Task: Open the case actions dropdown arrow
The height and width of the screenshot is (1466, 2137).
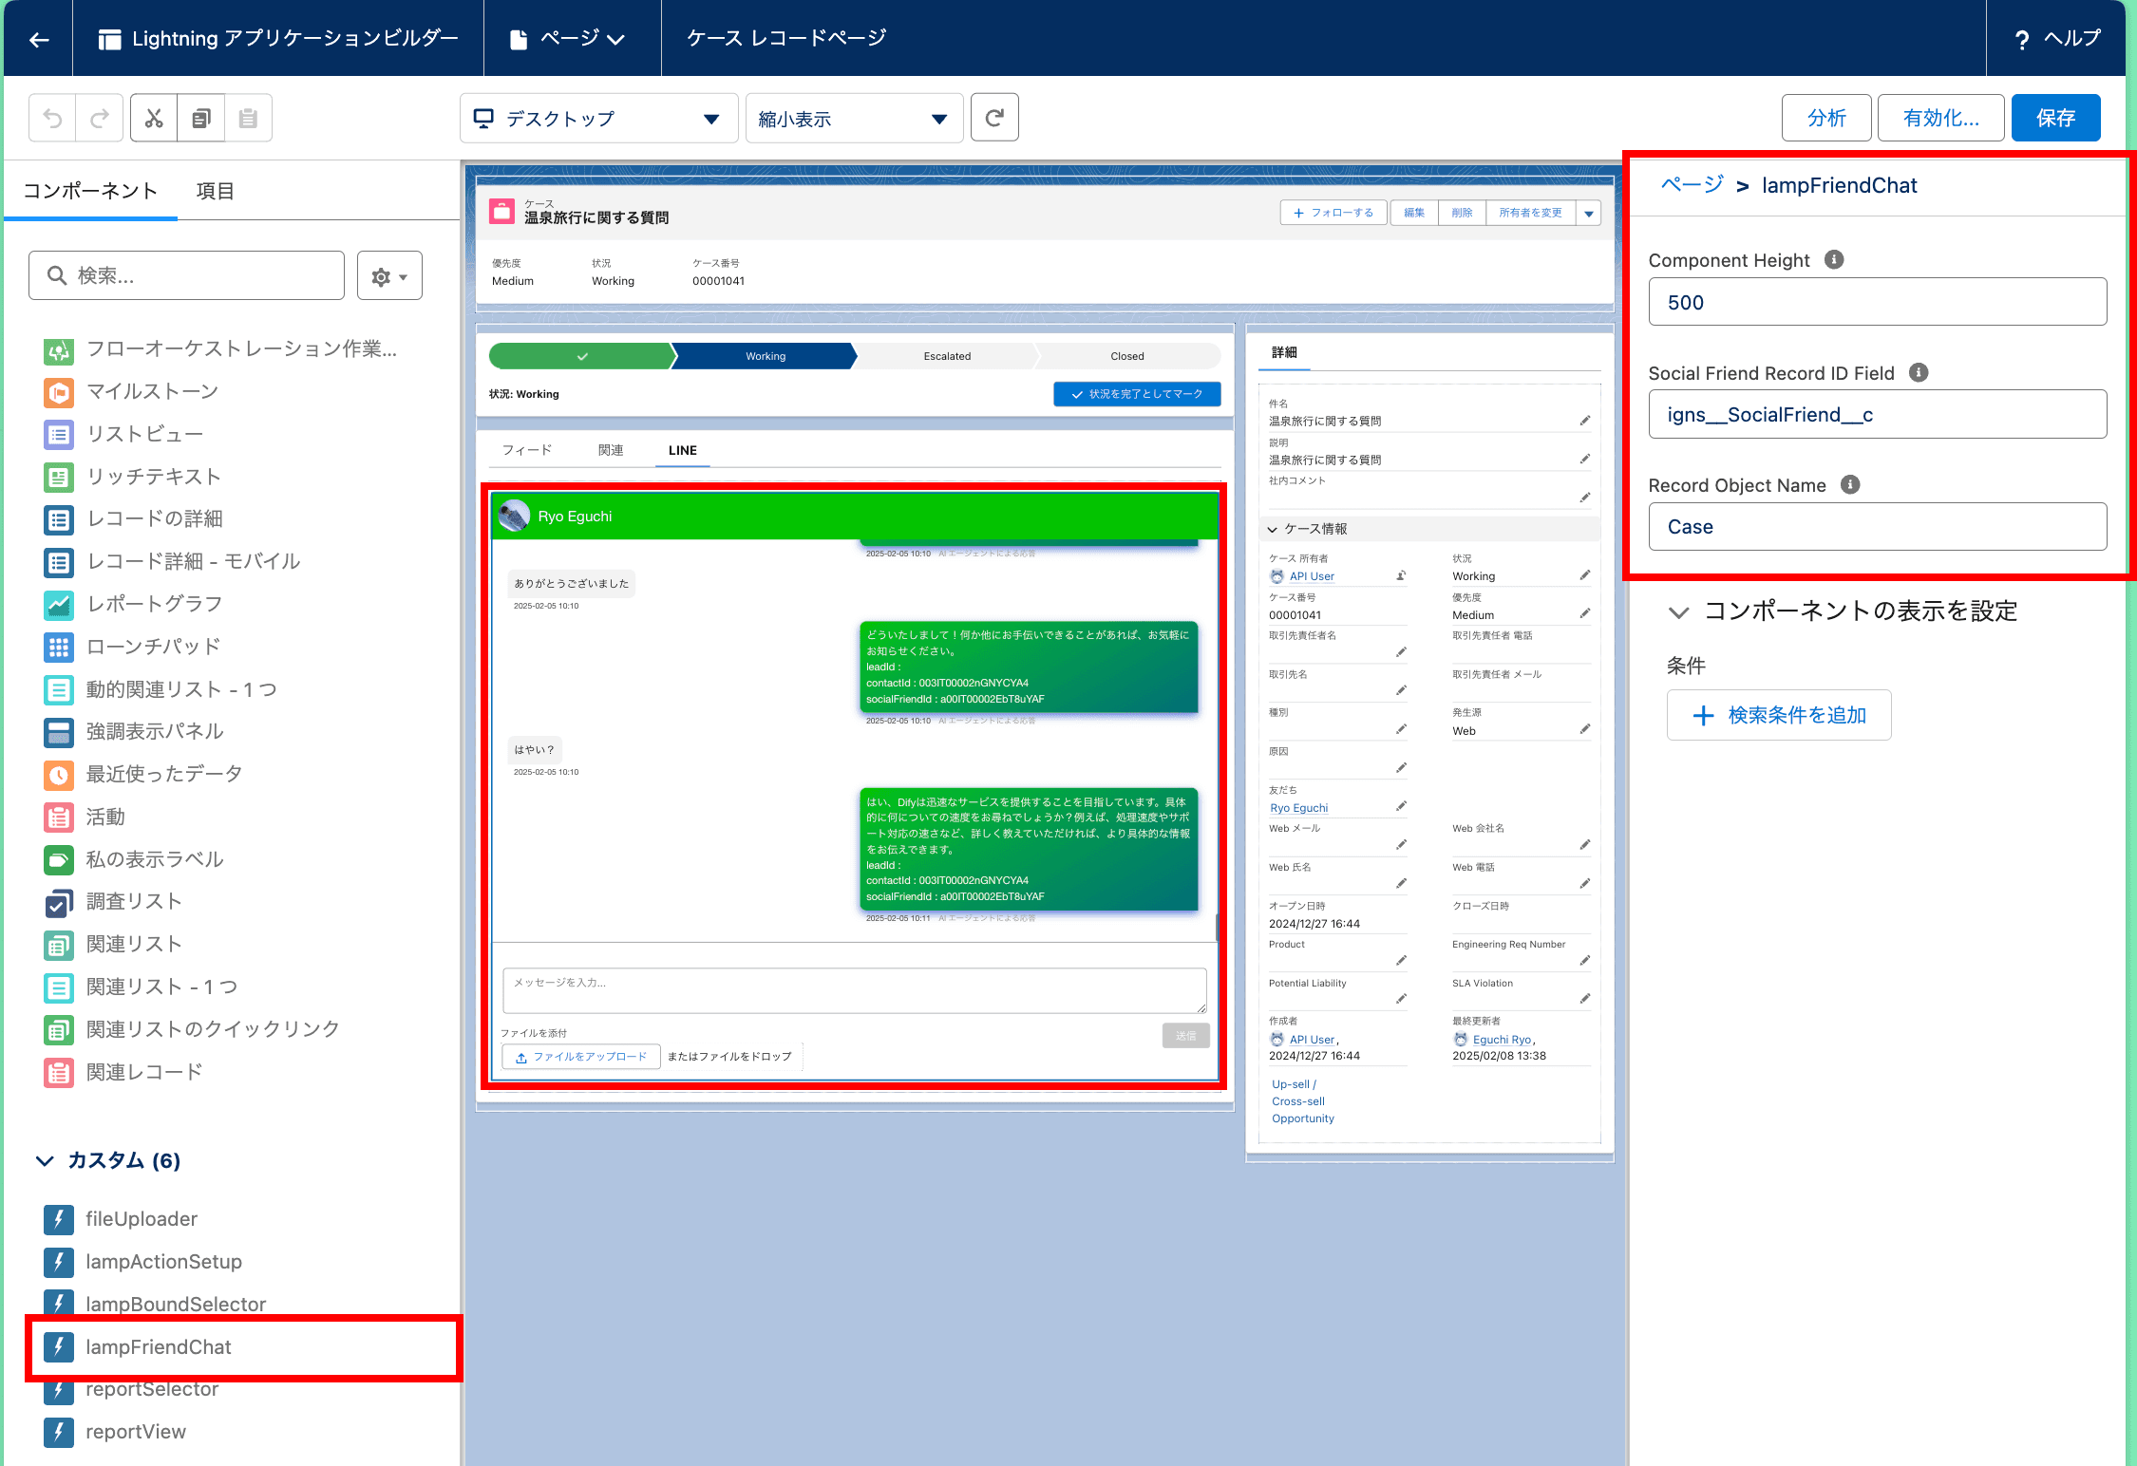Action: point(1589,213)
